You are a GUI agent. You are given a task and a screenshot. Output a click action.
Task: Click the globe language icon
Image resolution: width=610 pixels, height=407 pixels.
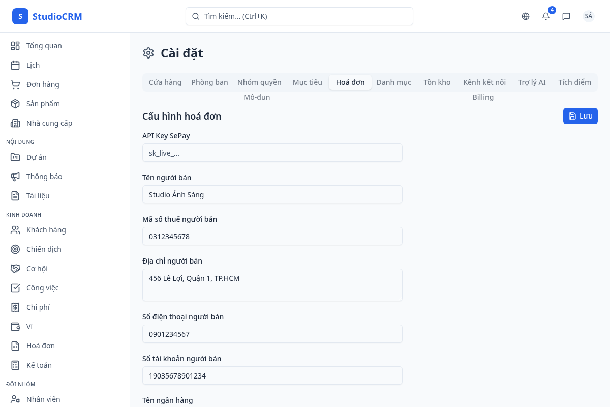point(526,16)
